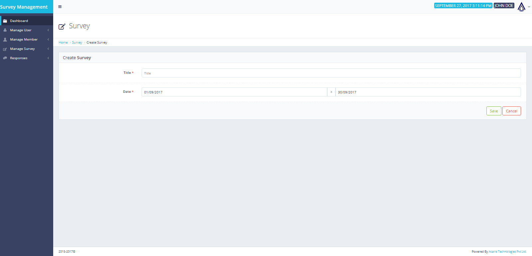Click the green Save button

pos(494,111)
